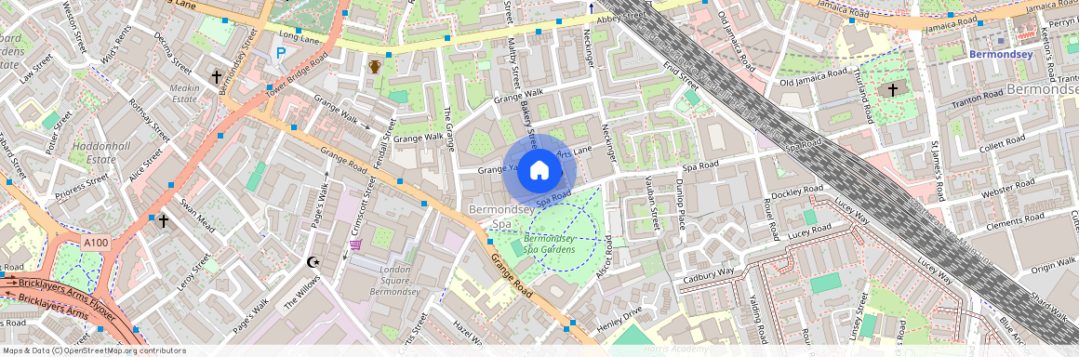Click the Cadbury Way label
This screenshot has height=357, width=1079.
coord(707,276)
